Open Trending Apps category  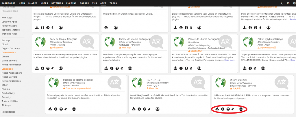tap(10, 34)
